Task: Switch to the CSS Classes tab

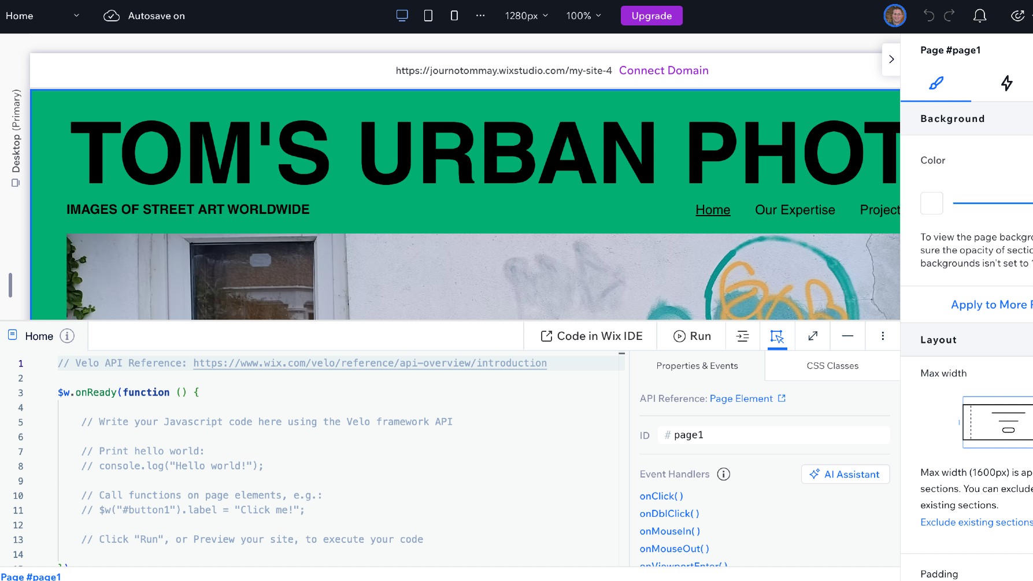Action: 832,366
